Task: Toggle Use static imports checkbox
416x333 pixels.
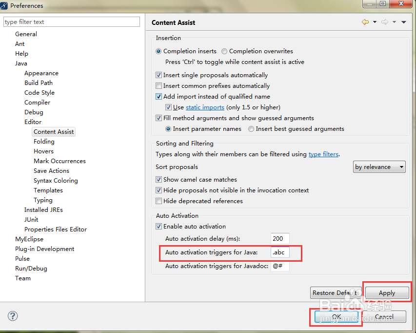Action: (168, 107)
